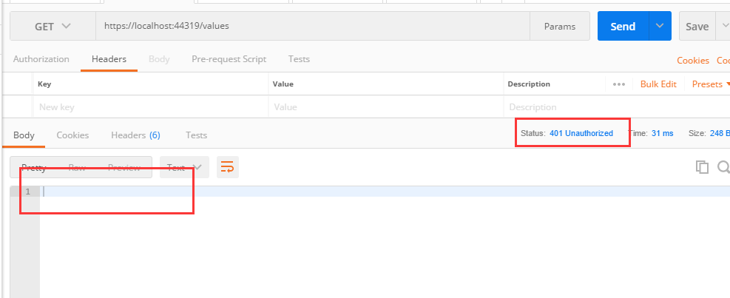Click the Save button
The image size is (730, 298).
(x=697, y=26)
